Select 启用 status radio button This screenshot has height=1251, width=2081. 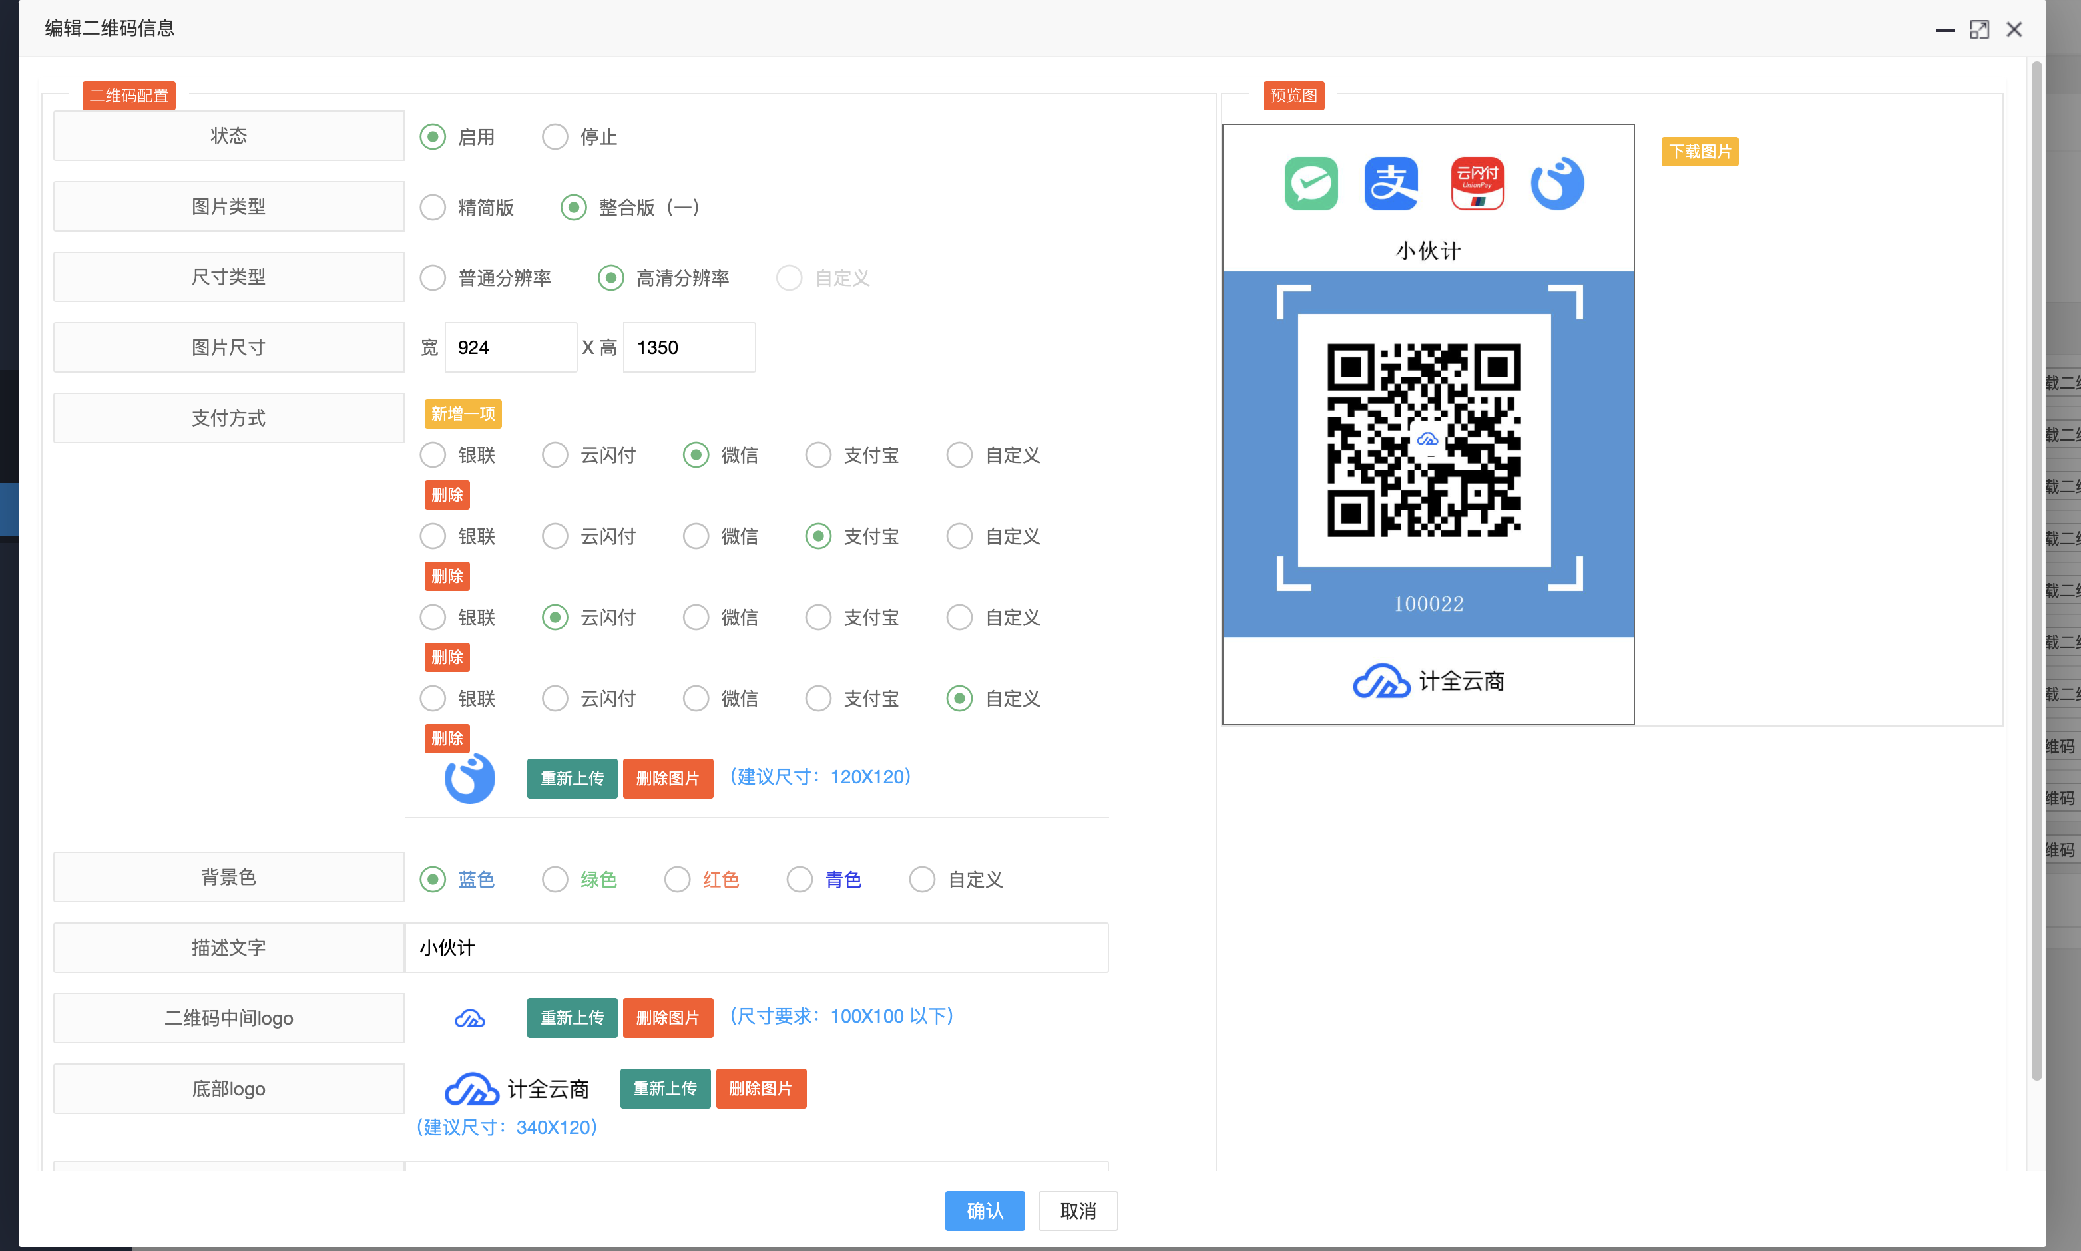coord(433,136)
